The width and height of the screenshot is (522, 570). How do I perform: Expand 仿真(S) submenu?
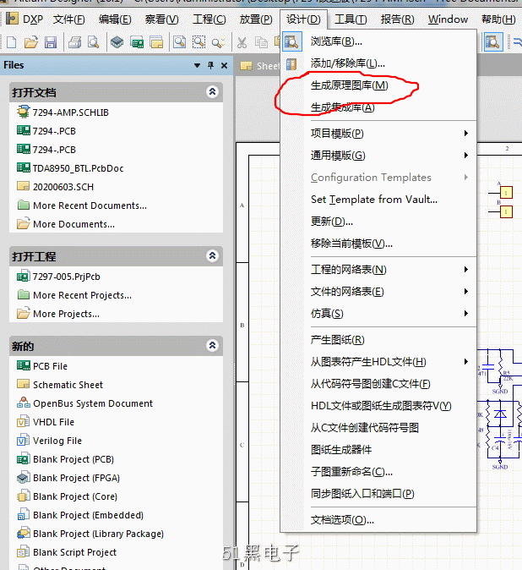click(x=378, y=314)
